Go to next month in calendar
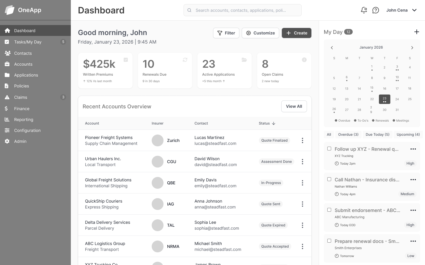Image resolution: width=425 pixels, height=265 pixels. [412, 48]
